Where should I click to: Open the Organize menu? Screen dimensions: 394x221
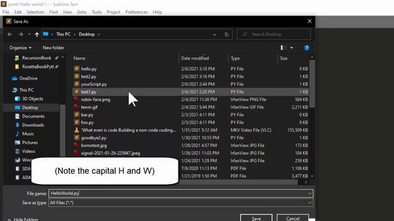[x=20, y=48]
